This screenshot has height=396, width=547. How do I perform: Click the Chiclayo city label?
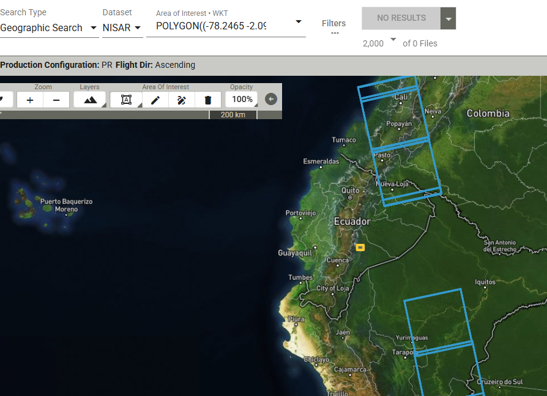click(x=316, y=359)
